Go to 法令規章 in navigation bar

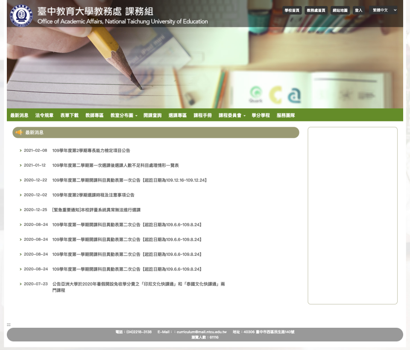[x=44, y=116]
